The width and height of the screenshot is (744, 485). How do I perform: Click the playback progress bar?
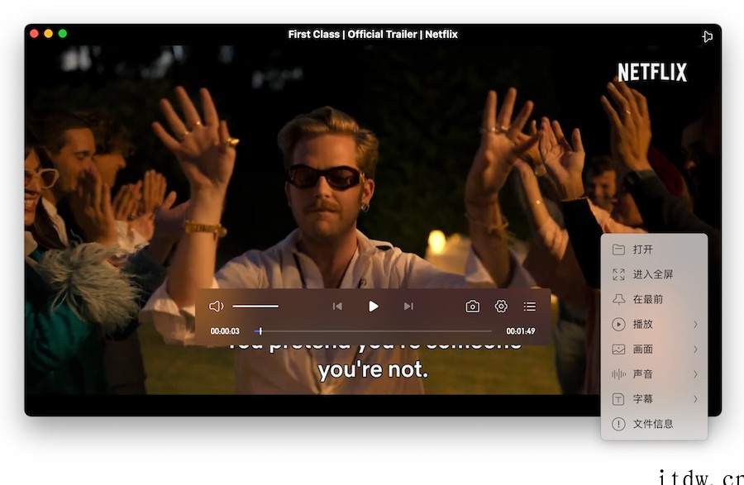click(372, 331)
